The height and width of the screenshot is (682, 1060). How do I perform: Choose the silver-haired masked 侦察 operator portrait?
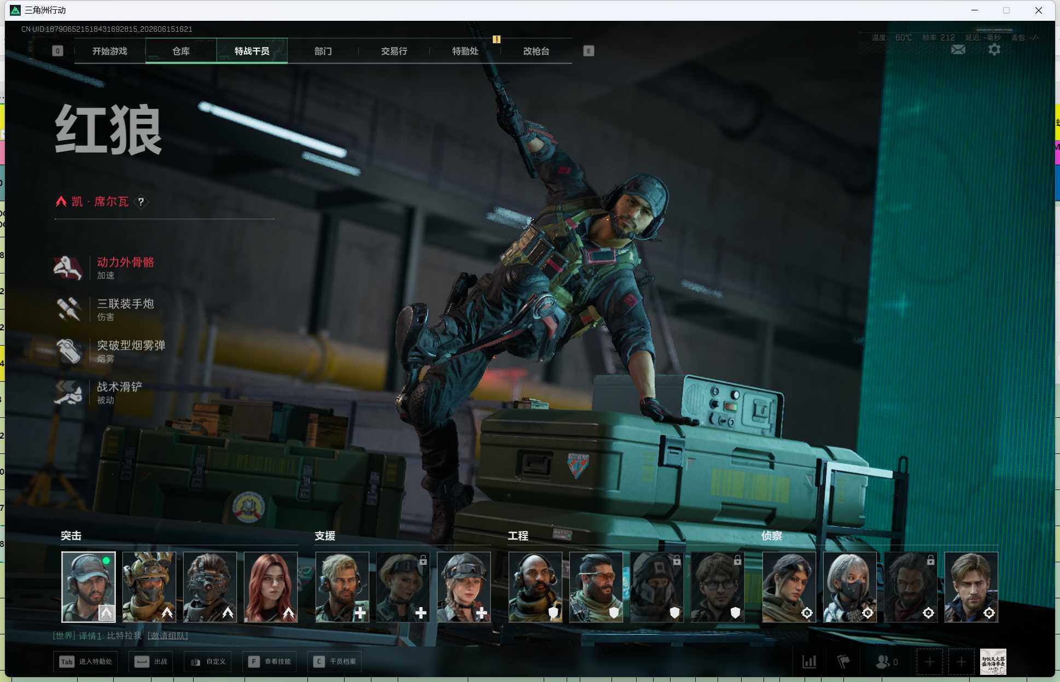pyautogui.click(x=850, y=587)
